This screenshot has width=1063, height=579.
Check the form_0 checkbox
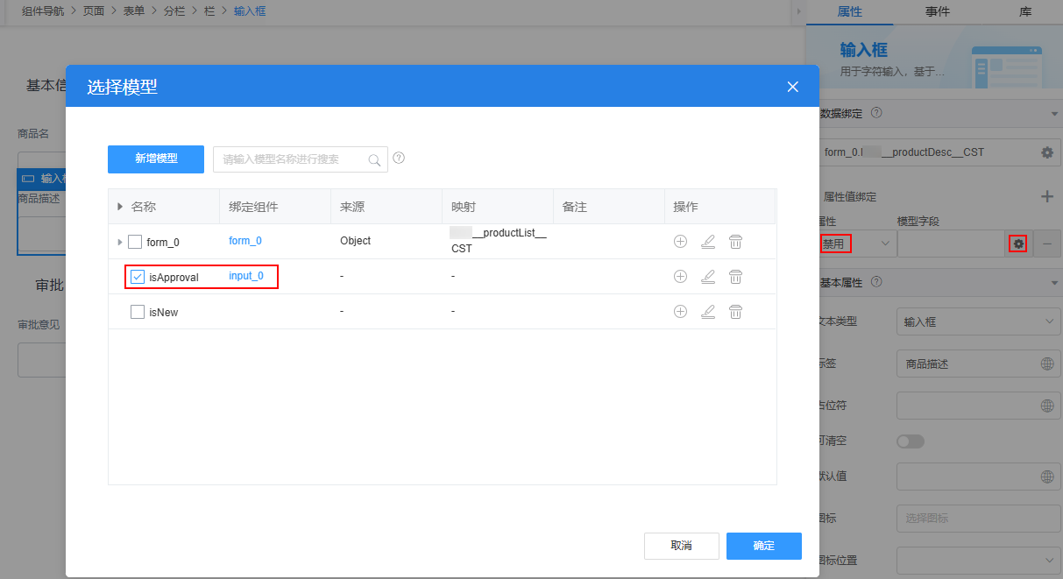135,242
